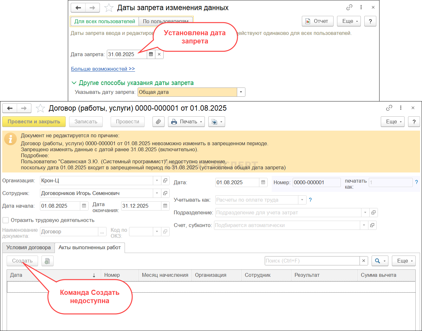The image size is (422, 331).
Task: Open Акты выполненных работ tab
Action: pos(90,248)
